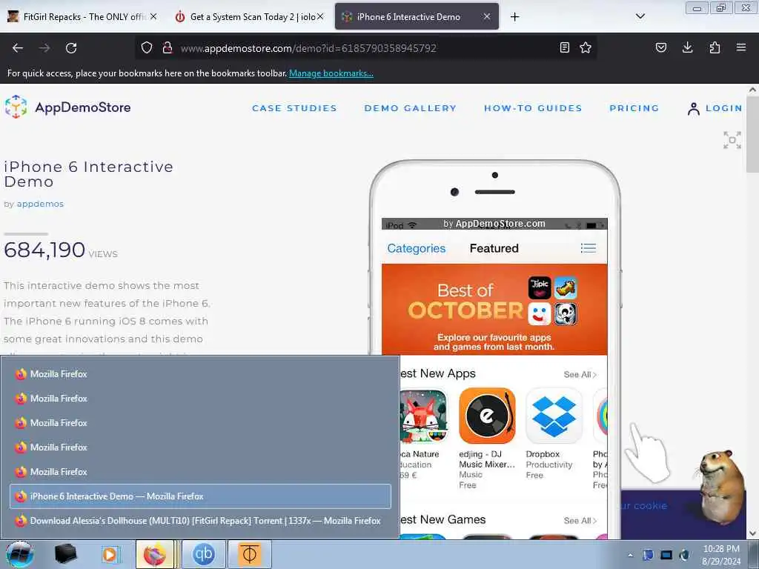Open How-To Guides navigation item
Screen dimensions: 759x569
coord(533,108)
